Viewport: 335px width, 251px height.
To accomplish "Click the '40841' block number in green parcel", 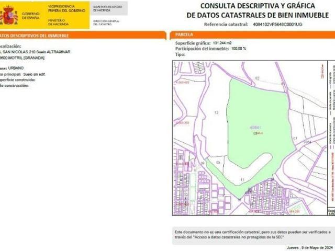I will [x=255, y=128].
